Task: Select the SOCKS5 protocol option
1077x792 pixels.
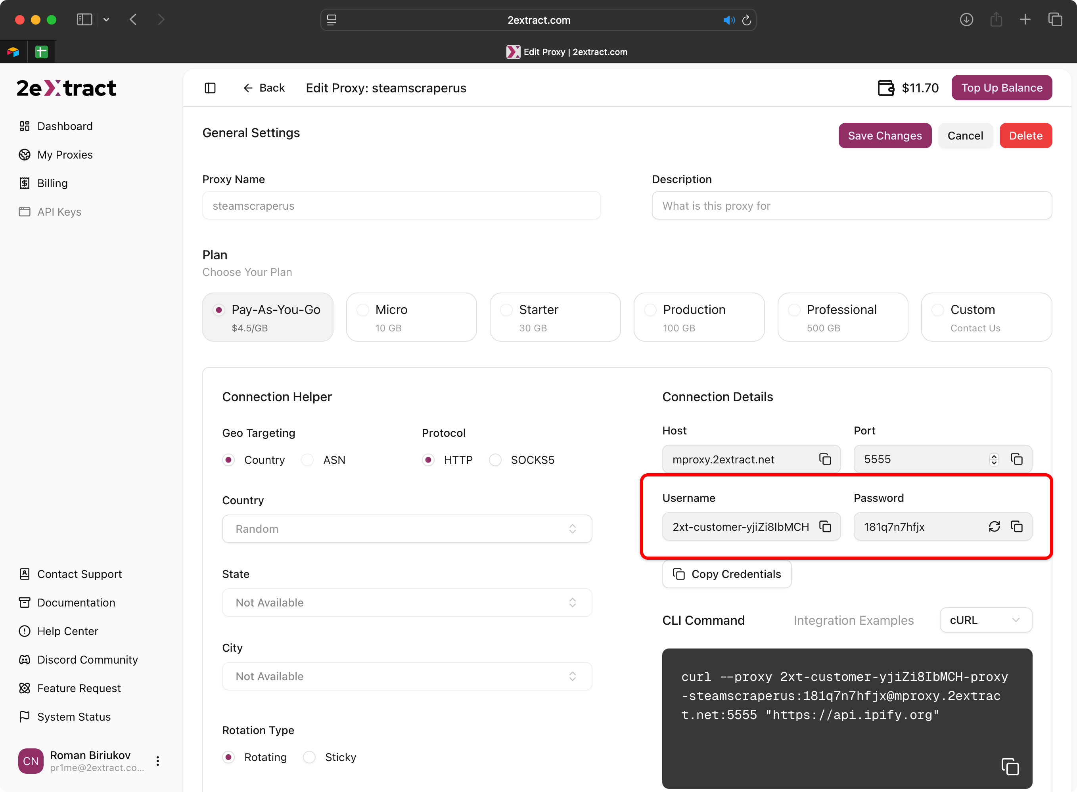Action: tap(495, 460)
